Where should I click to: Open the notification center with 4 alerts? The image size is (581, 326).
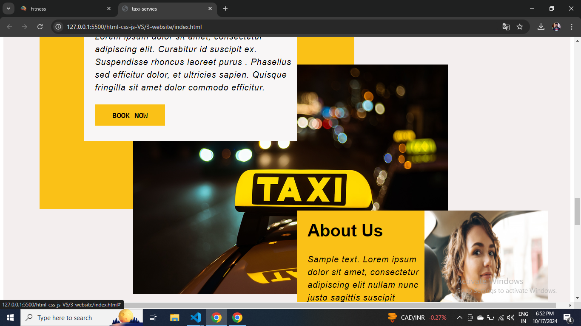[x=568, y=318]
